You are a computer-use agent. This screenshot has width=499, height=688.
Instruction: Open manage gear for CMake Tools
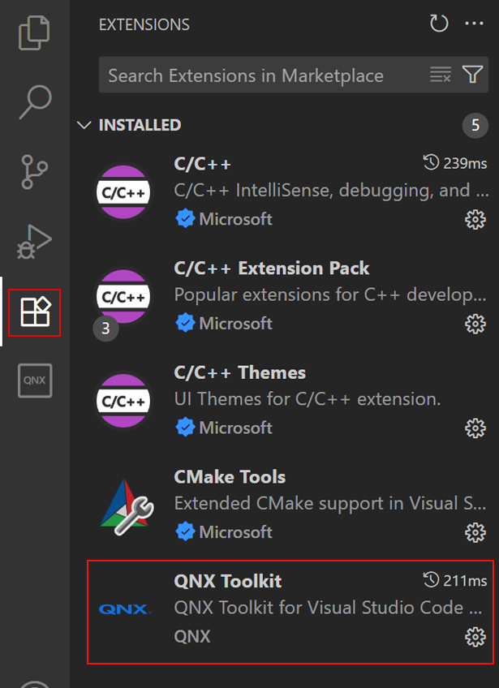pyautogui.click(x=475, y=532)
